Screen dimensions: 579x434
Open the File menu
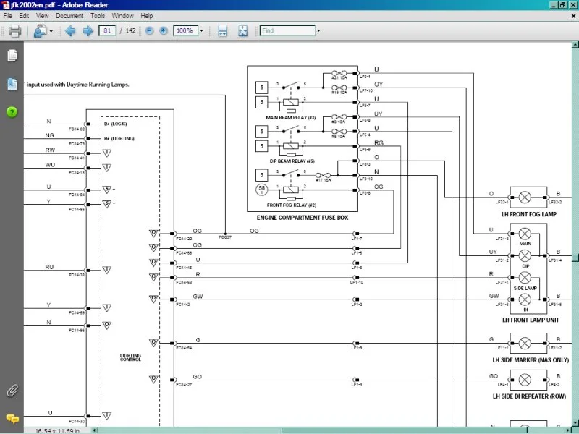tap(7, 16)
